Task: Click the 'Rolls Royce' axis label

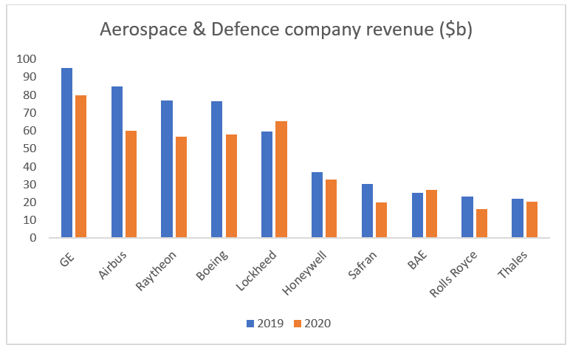Action: pos(453,275)
